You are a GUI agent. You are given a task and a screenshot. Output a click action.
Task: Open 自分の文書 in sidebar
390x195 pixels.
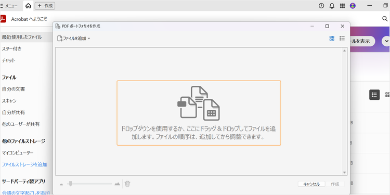14,89
